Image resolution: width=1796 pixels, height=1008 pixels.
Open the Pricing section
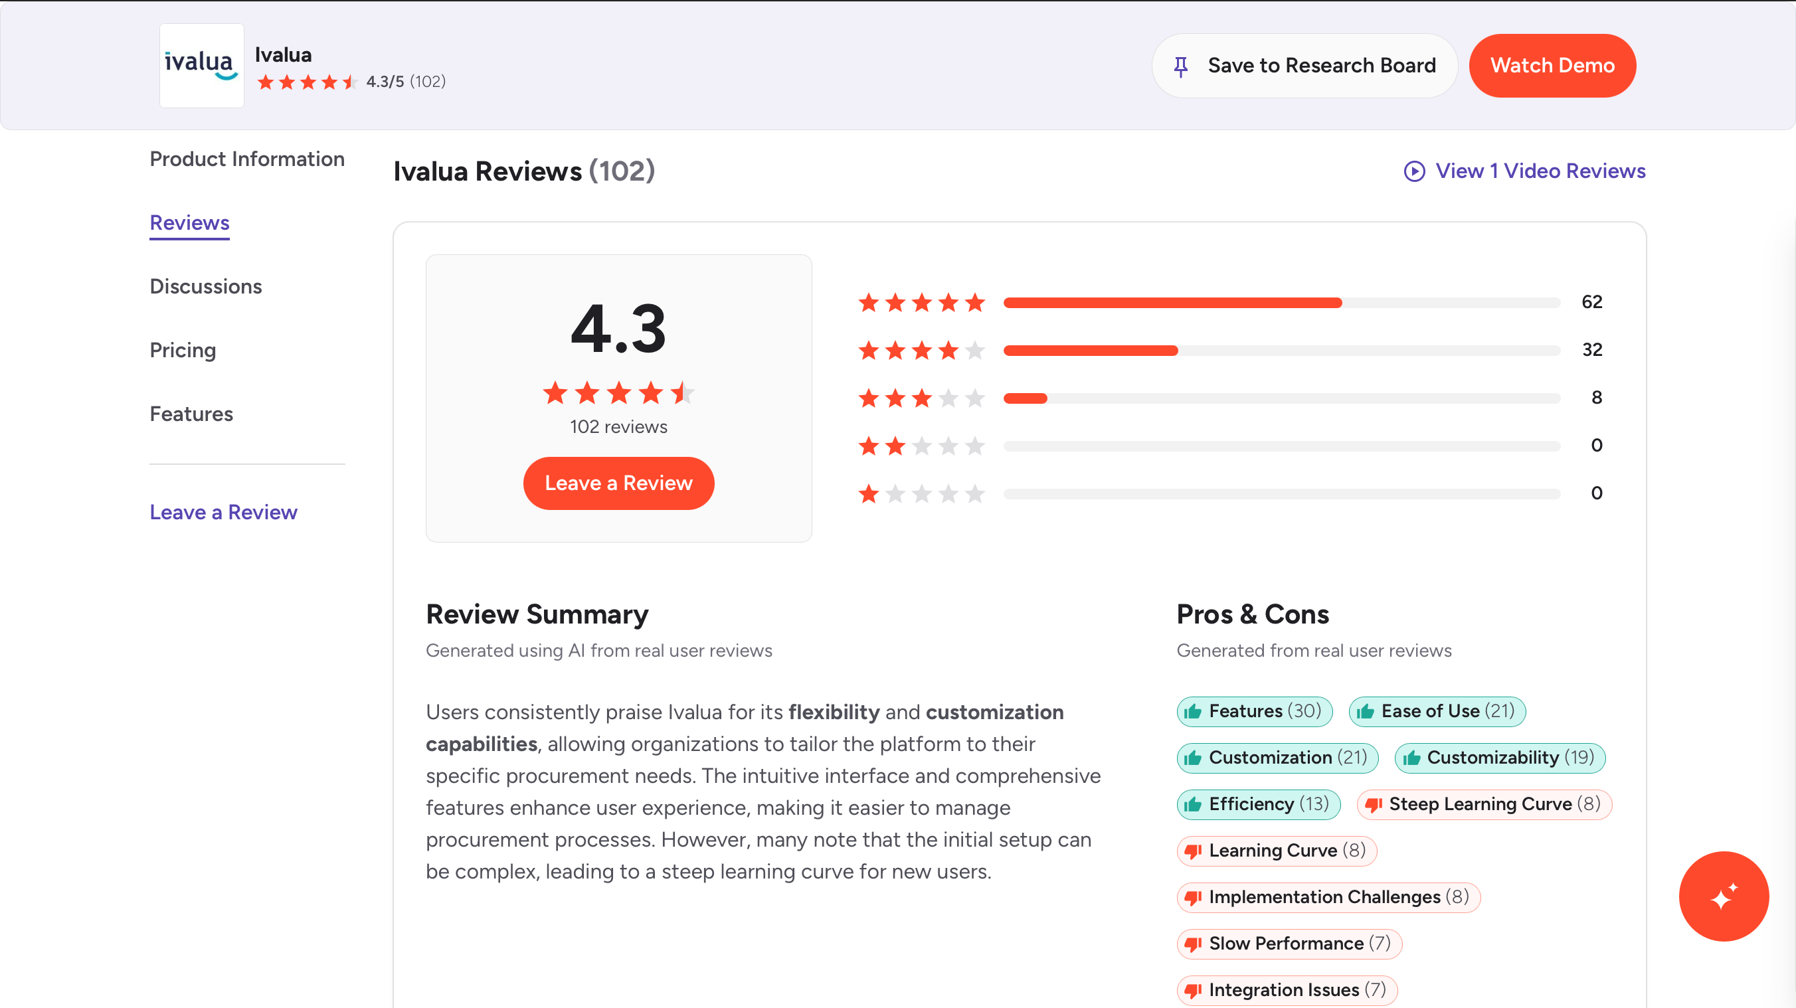click(183, 350)
